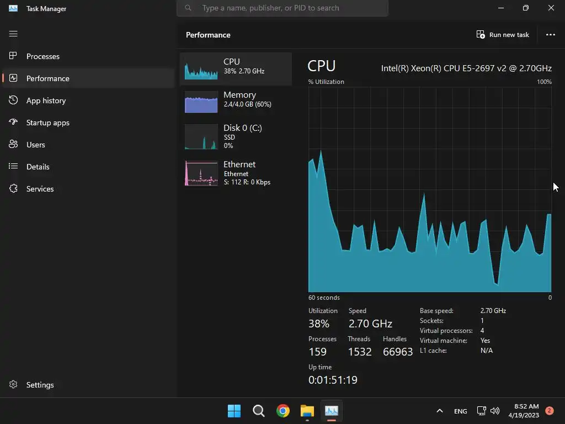Screen dimensions: 565x424
Task: Select the Memory mini graph thumbnail
Action: (201, 102)
